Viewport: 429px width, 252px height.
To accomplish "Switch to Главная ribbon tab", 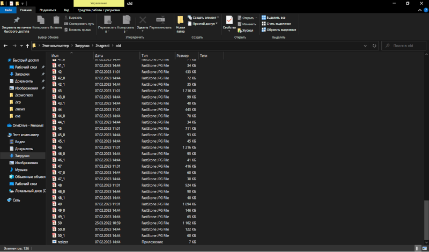I will [x=26, y=10].
